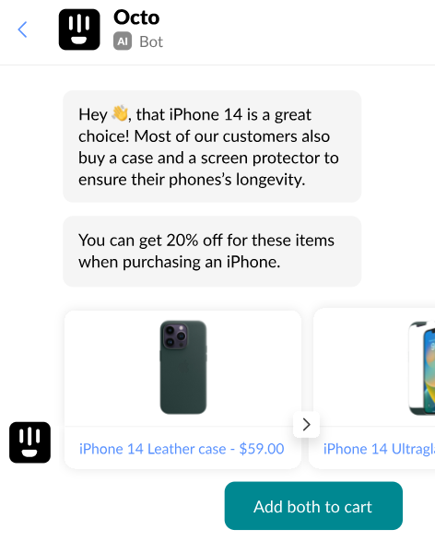This screenshot has height=553, width=435.
Task: Click the Bot label under Octo
Action: (x=151, y=41)
